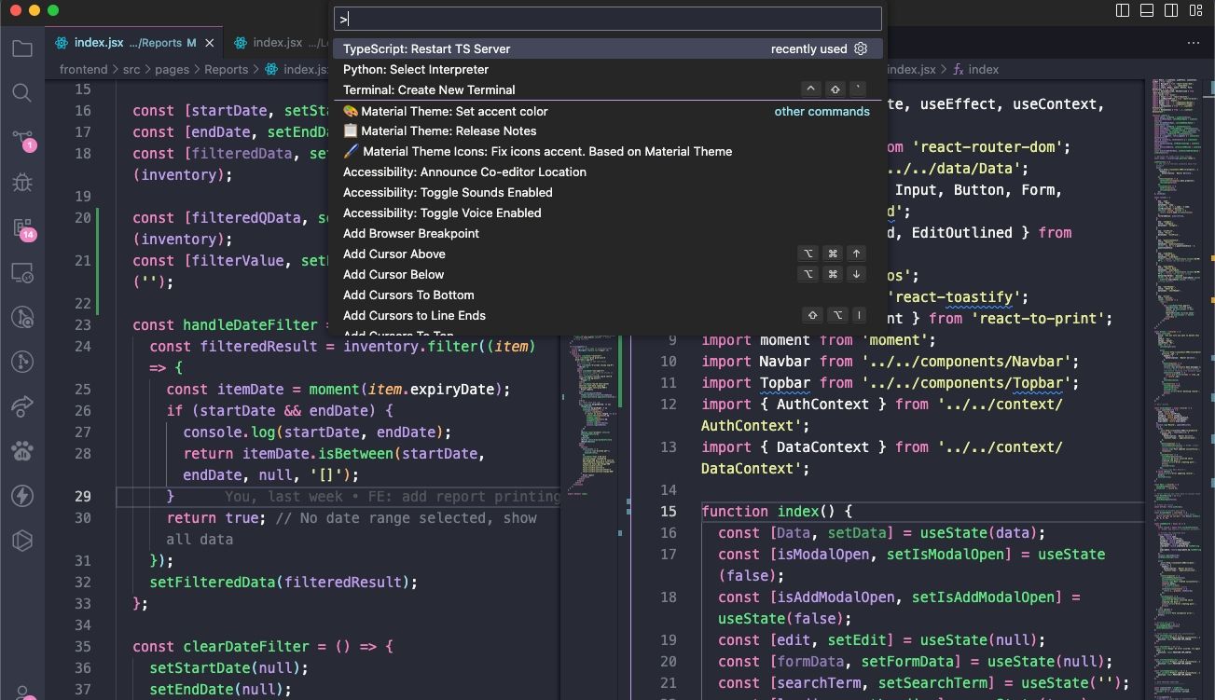This screenshot has height=700, width=1215.
Task: Click the recently used settings gear
Action: click(860, 48)
